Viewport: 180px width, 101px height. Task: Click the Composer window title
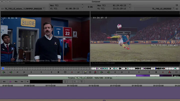point(96,1)
